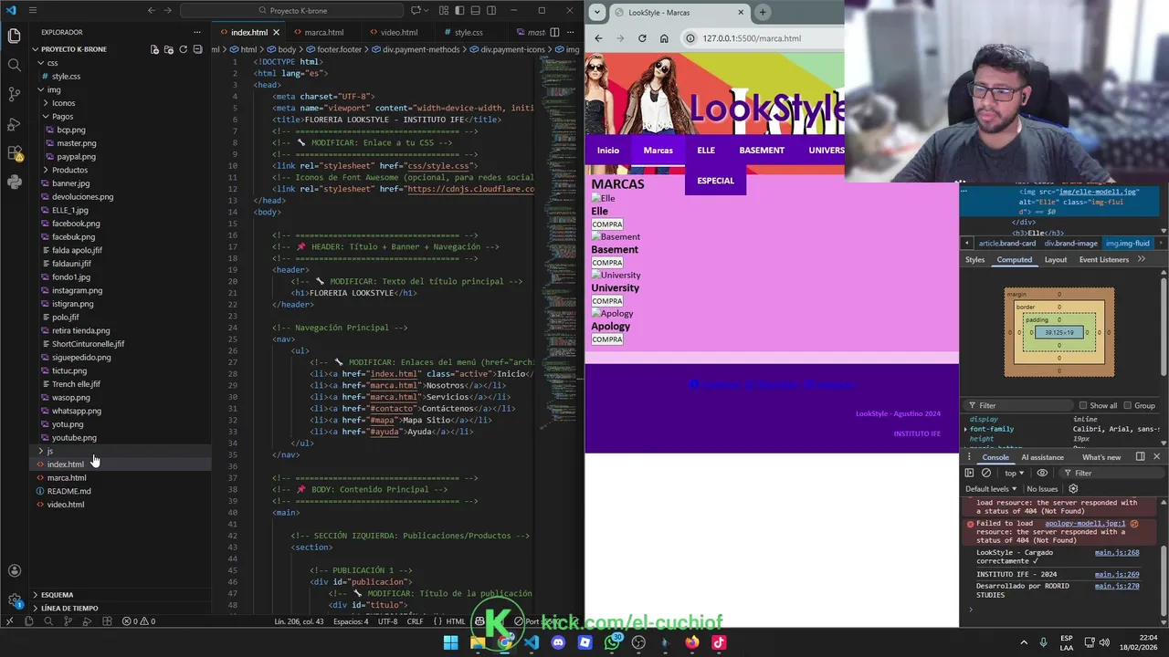Open the Accounts icon in activity bar
The image size is (1169, 657).
(x=14, y=571)
